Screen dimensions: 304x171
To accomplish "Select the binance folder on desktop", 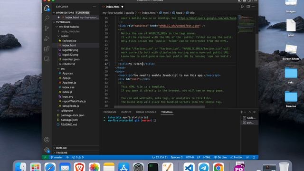I will tap(291, 99).
